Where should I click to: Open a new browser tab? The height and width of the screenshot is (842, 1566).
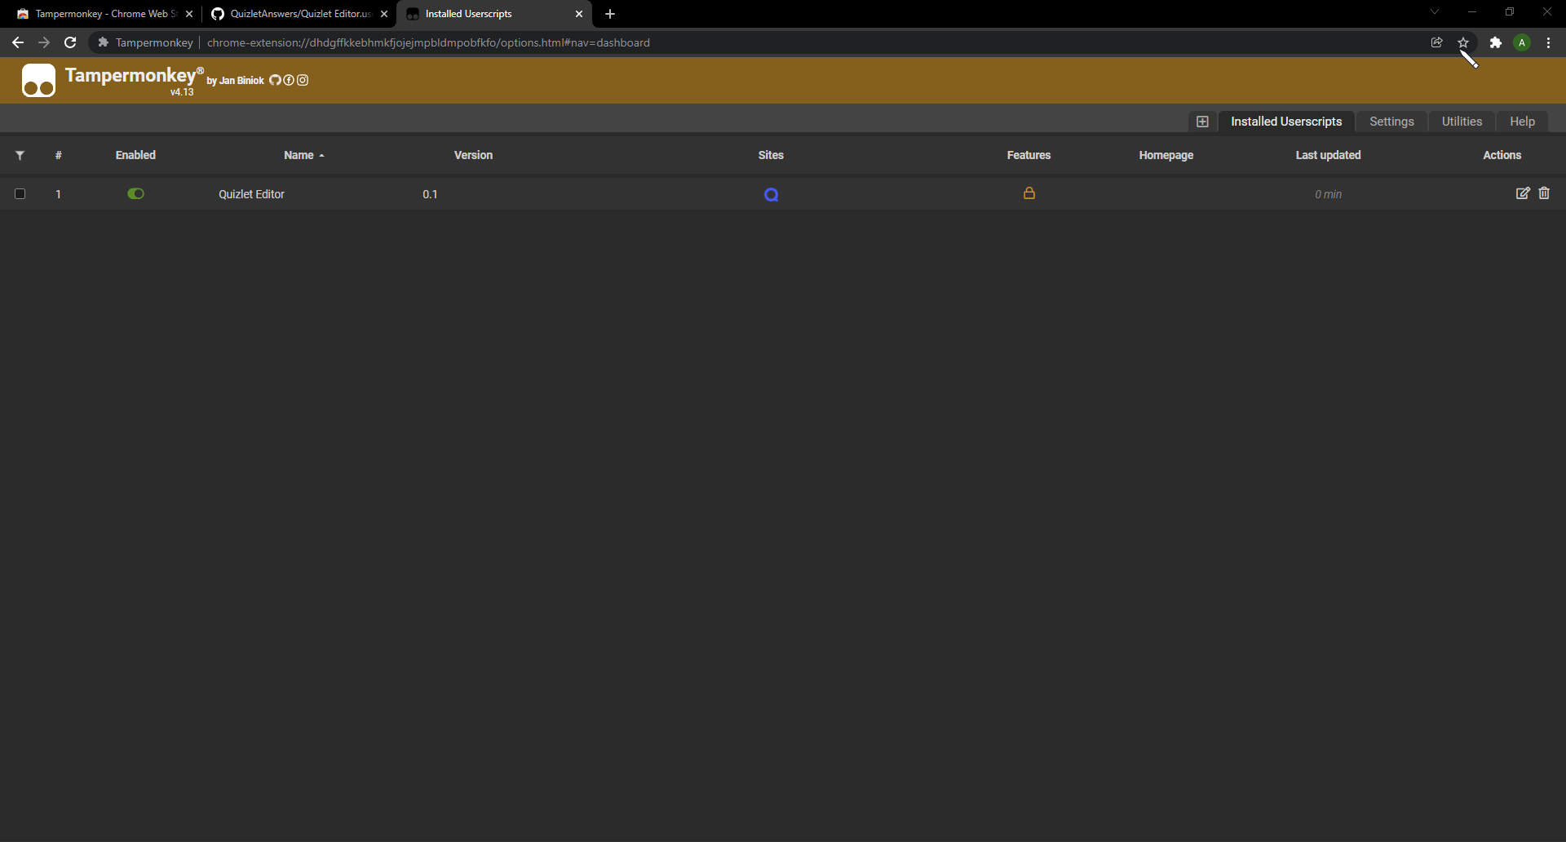click(x=610, y=14)
